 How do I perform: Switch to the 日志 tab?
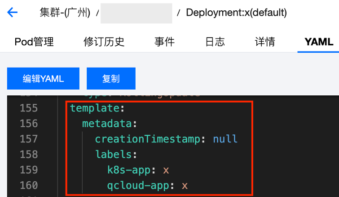pos(215,42)
